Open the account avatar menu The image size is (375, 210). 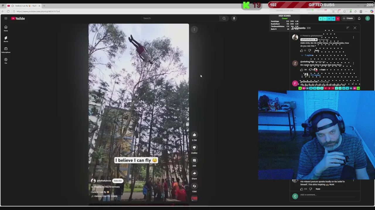coord(368,18)
